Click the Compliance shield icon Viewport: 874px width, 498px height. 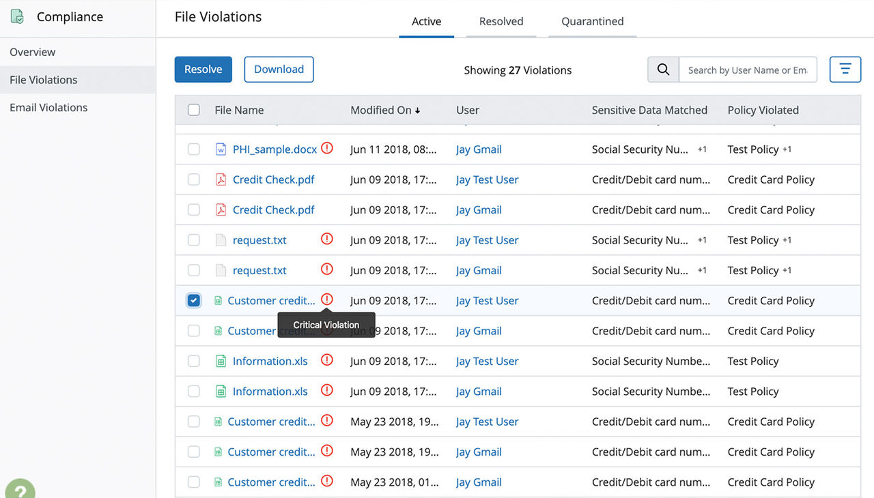coord(16,15)
